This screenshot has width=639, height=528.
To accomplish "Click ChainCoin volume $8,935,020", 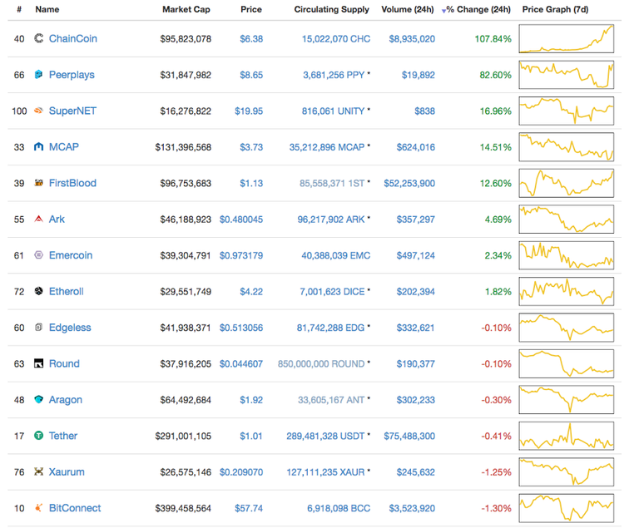I will [412, 39].
